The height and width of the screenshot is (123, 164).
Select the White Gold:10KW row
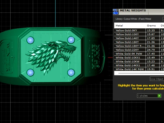pyautogui.click(x=139, y=61)
